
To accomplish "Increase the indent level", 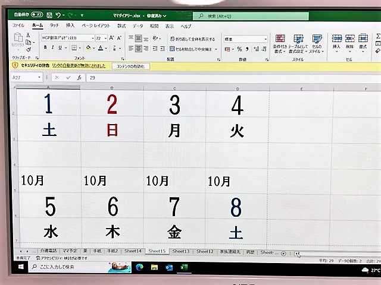I will [163, 49].
